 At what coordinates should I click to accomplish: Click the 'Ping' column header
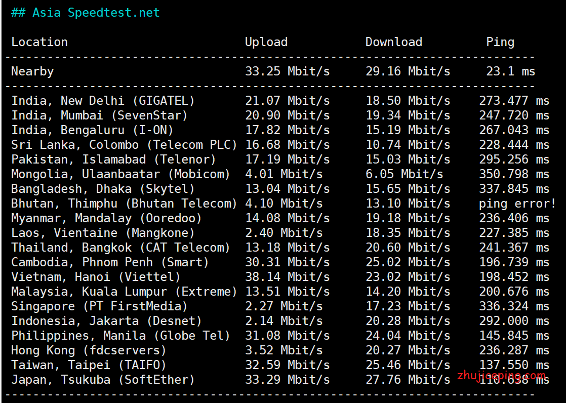coord(500,42)
